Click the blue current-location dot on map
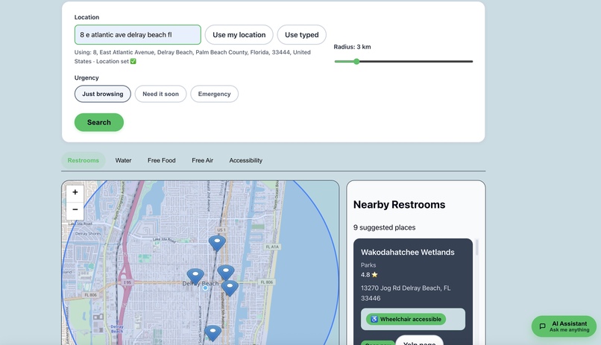 (206, 288)
